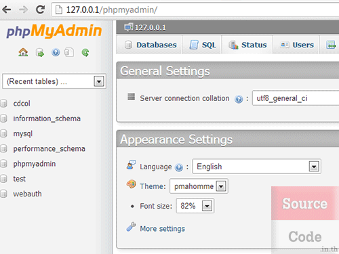This screenshot has width=339, height=254.
Task: Open the Font size dropdown showing 82%
Action: pos(195,206)
